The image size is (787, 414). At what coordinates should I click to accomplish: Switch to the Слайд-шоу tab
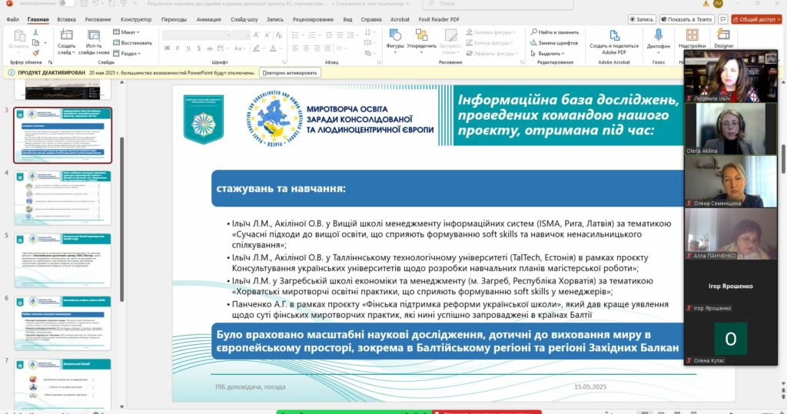pos(244,19)
